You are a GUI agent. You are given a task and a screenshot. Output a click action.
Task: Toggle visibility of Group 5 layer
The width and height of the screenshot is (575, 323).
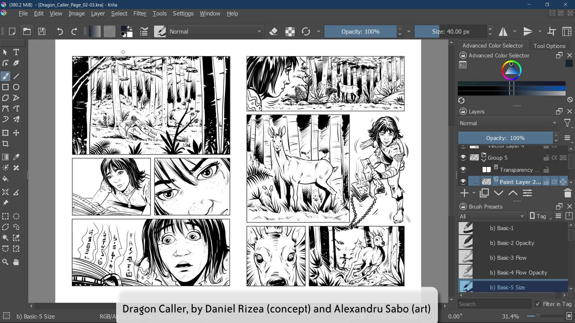coord(463,158)
